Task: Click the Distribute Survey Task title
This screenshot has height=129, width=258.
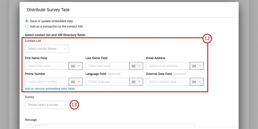Action: point(48,10)
